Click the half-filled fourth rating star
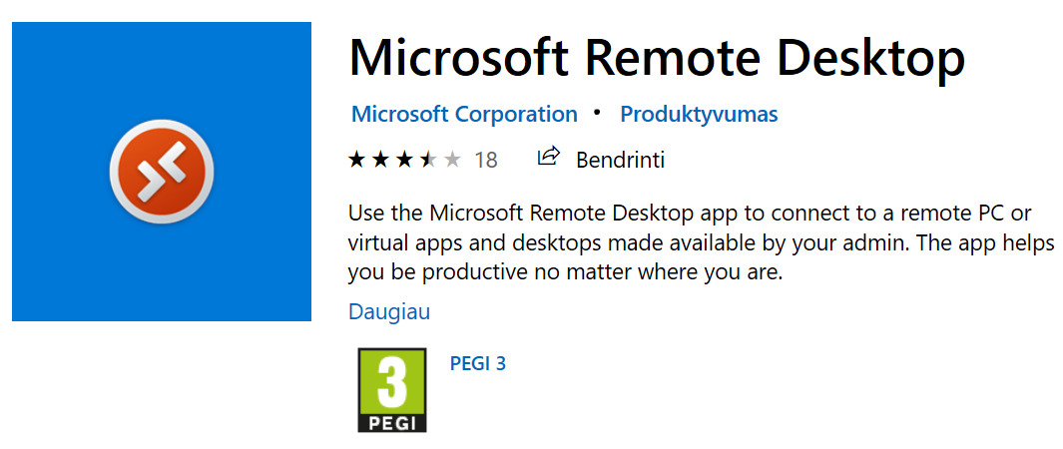Image resolution: width=1063 pixels, height=449 pixels. tap(429, 161)
